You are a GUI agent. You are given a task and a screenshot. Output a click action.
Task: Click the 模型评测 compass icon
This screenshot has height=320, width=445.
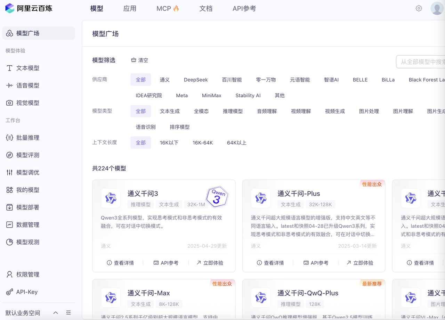point(9,155)
